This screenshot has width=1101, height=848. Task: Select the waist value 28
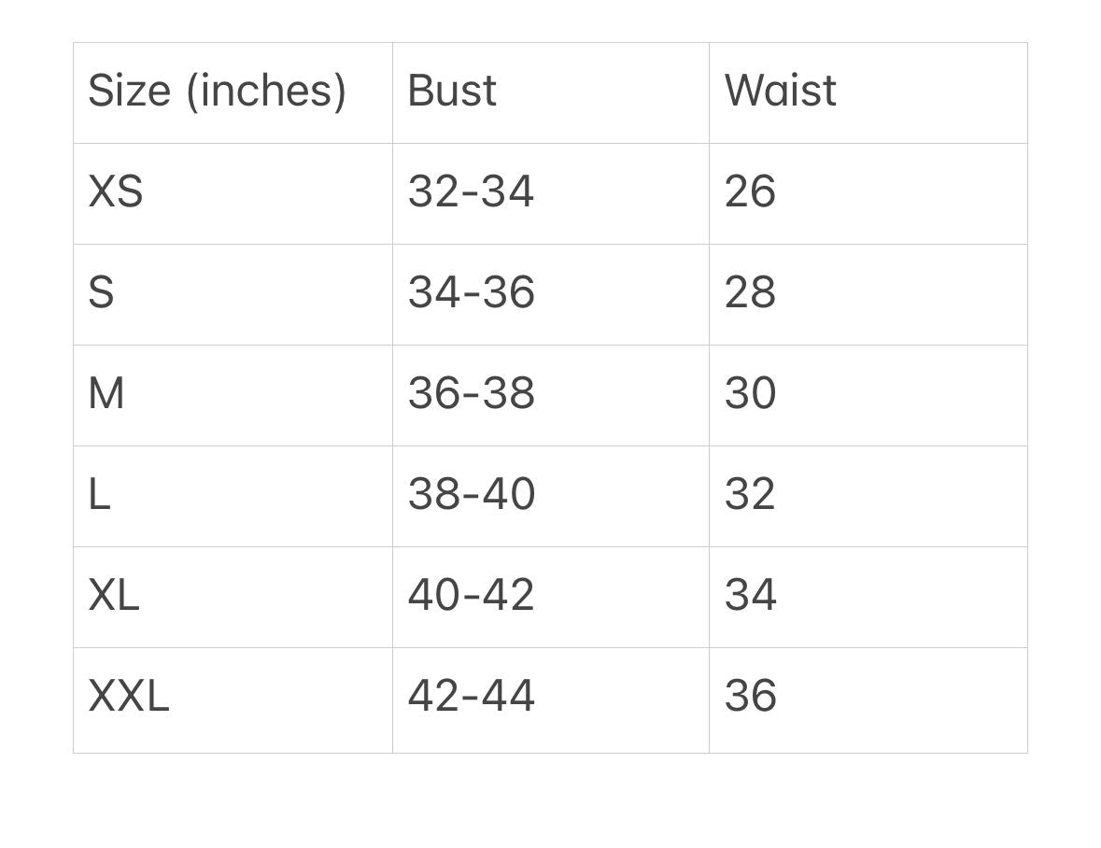click(x=750, y=293)
